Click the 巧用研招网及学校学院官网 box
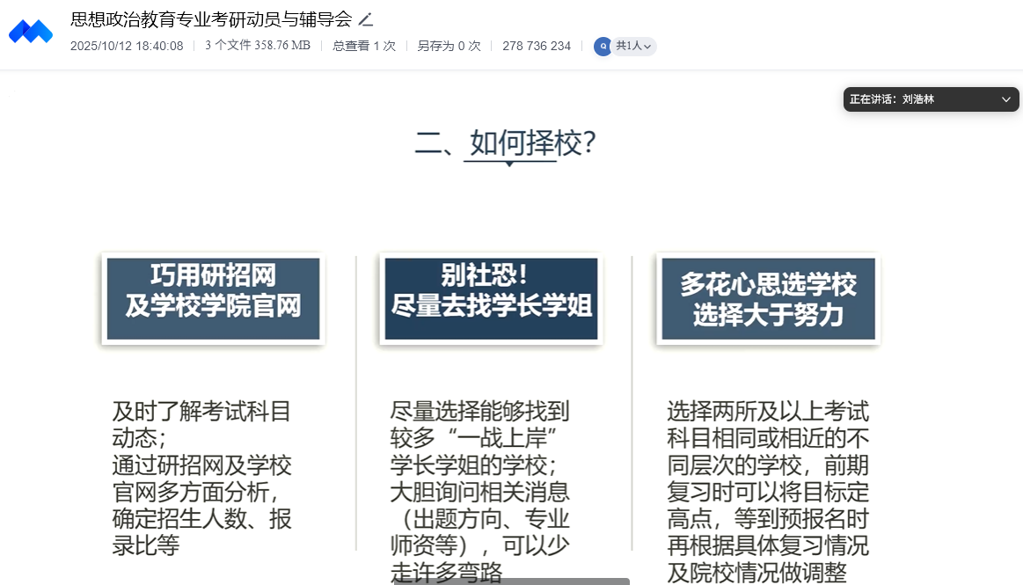This screenshot has height=585, width=1023. tap(213, 299)
